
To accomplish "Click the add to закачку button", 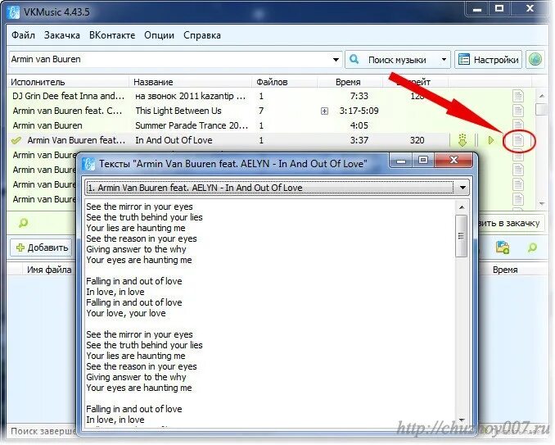I will [511, 223].
